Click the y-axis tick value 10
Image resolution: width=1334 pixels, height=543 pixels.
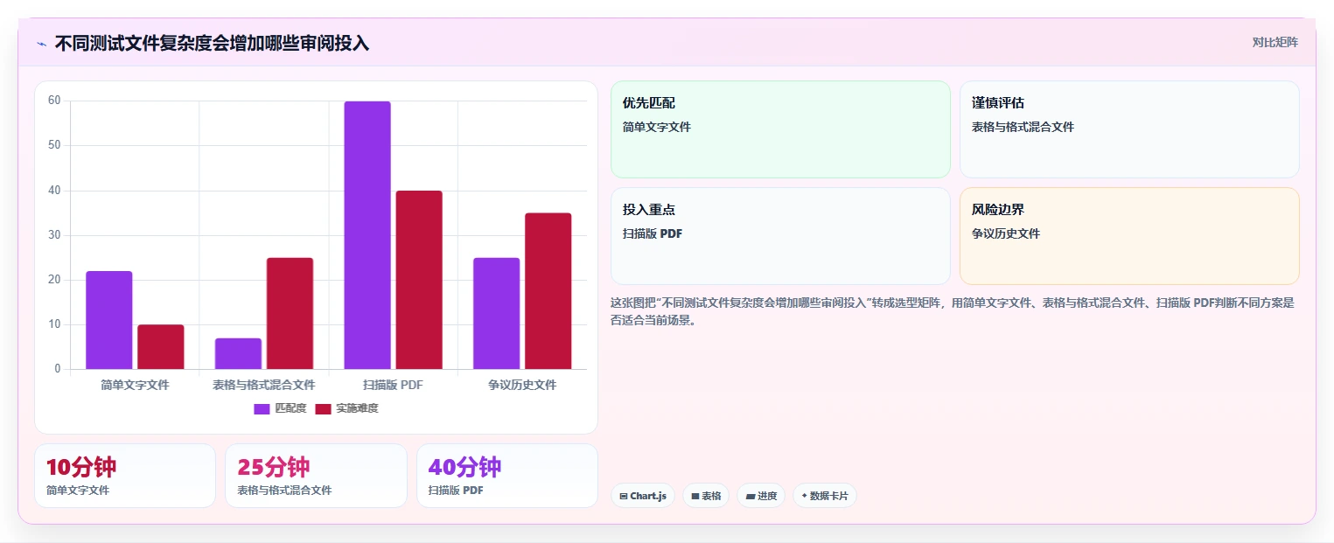[54, 324]
